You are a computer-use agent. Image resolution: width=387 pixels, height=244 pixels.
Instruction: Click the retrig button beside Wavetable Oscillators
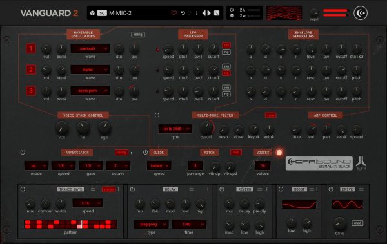[x=138, y=35]
